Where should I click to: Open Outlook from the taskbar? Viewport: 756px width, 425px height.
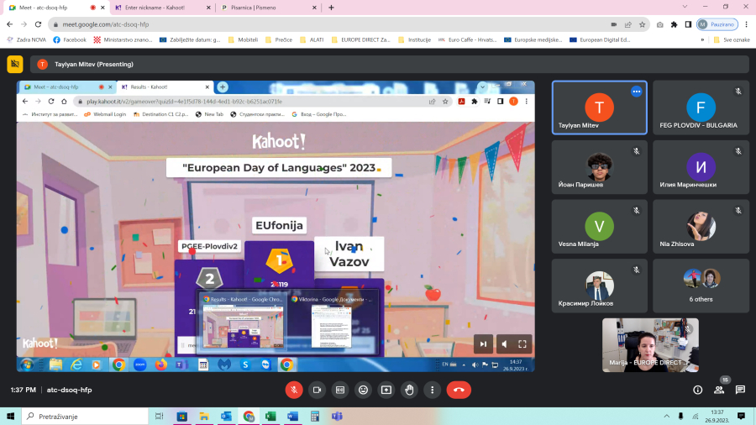point(226,417)
